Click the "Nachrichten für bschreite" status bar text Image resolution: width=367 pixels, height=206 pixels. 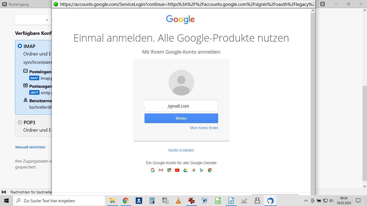click(31, 192)
